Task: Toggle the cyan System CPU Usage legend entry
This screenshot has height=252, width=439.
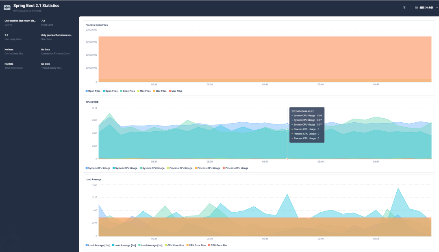Action: (x=125, y=168)
